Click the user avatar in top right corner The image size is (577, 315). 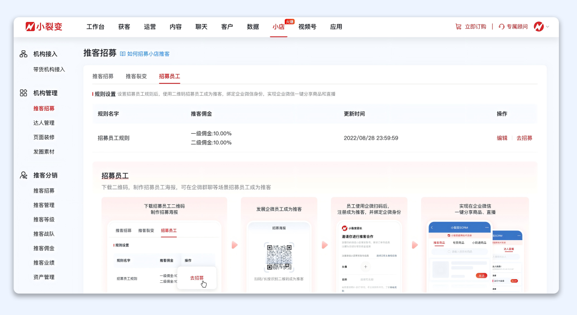(538, 26)
